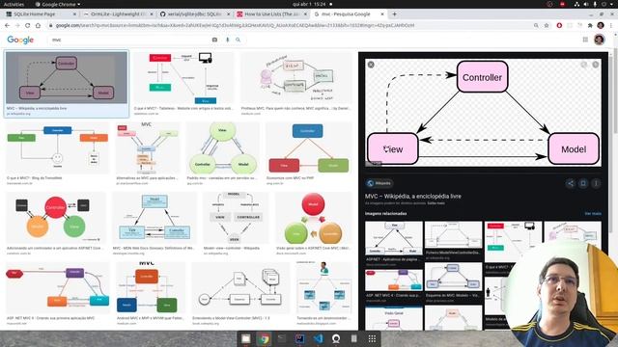Image resolution: width=618 pixels, height=347 pixels.
Task: Show all applications grid in dock
Action: [372, 338]
